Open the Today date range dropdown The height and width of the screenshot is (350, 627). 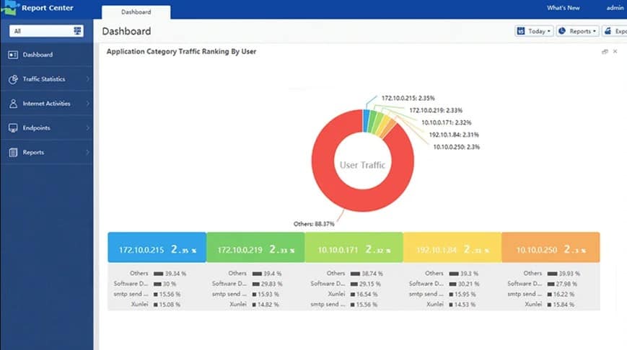[x=534, y=31]
